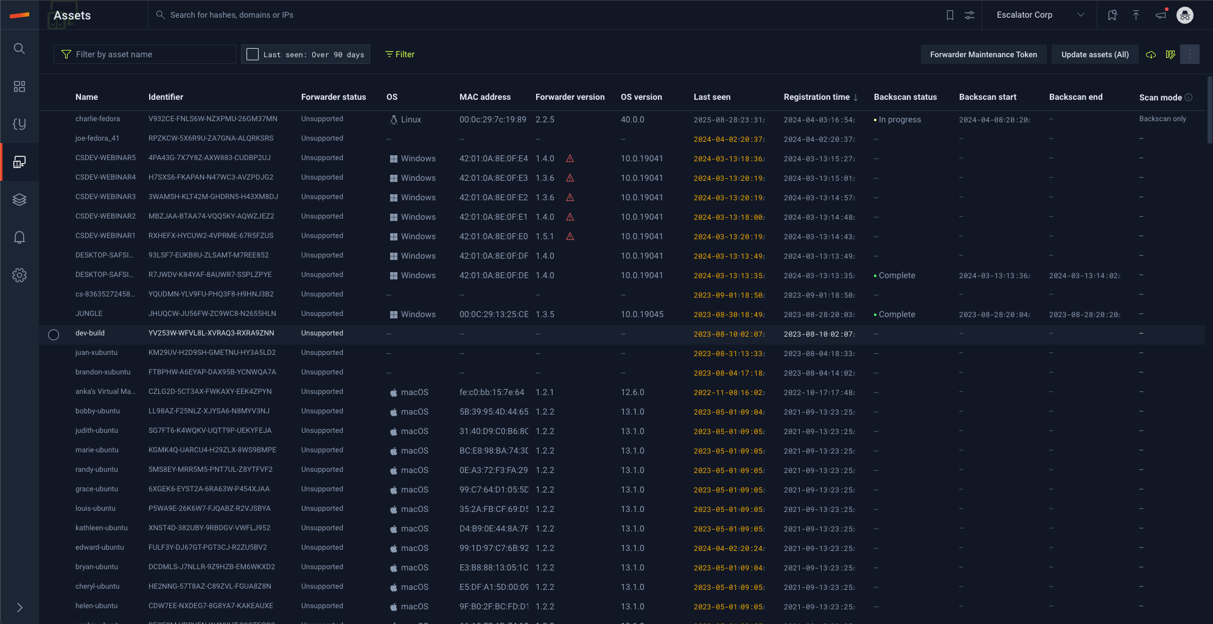Image resolution: width=1213 pixels, height=624 pixels.
Task: Open the YARA rules sidebar icon
Action: [19, 124]
